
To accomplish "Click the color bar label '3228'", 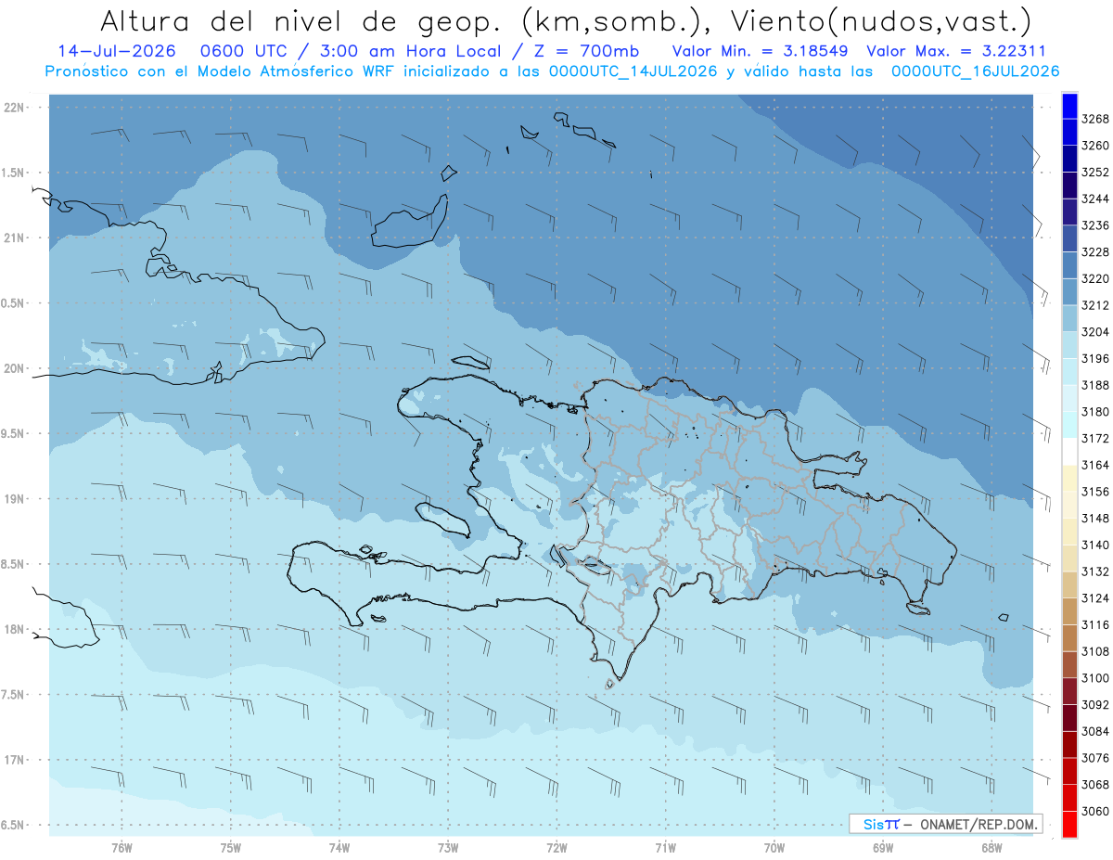I will point(1094,252).
